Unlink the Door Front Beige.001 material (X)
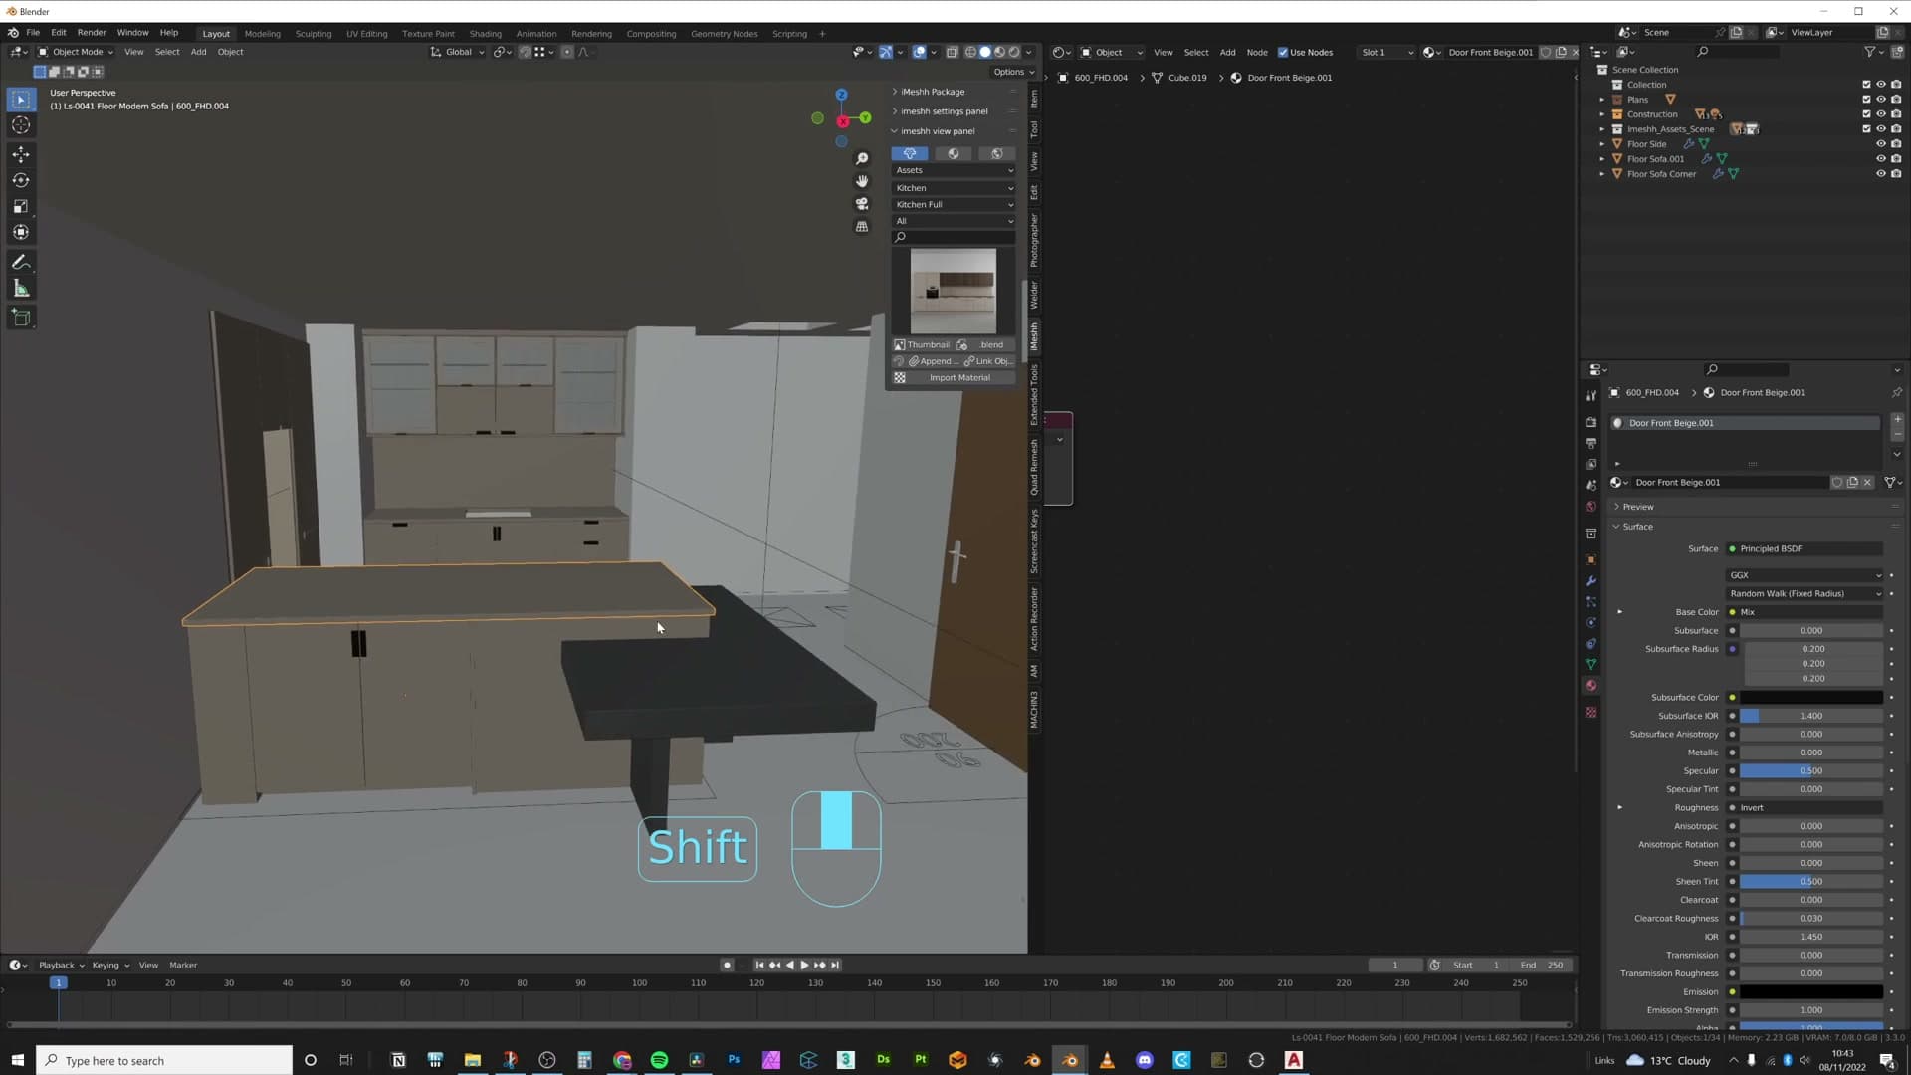Screen dimensions: 1911x1075 1868,483
